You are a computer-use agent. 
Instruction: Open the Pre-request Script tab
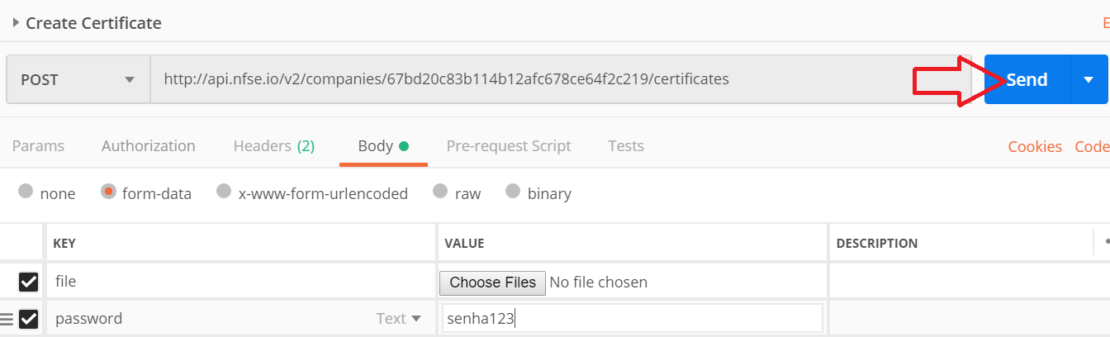click(x=509, y=146)
